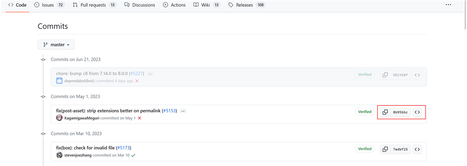Copy full SHA for commit 981560f
The width and height of the screenshot is (467, 166).
coord(385,75)
